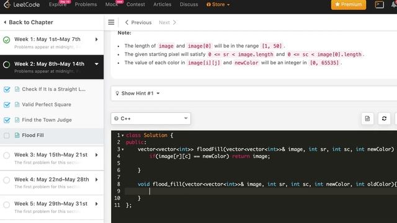Click the lightbulb hint icon
The image size is (397, 223).
click(117, 94)
